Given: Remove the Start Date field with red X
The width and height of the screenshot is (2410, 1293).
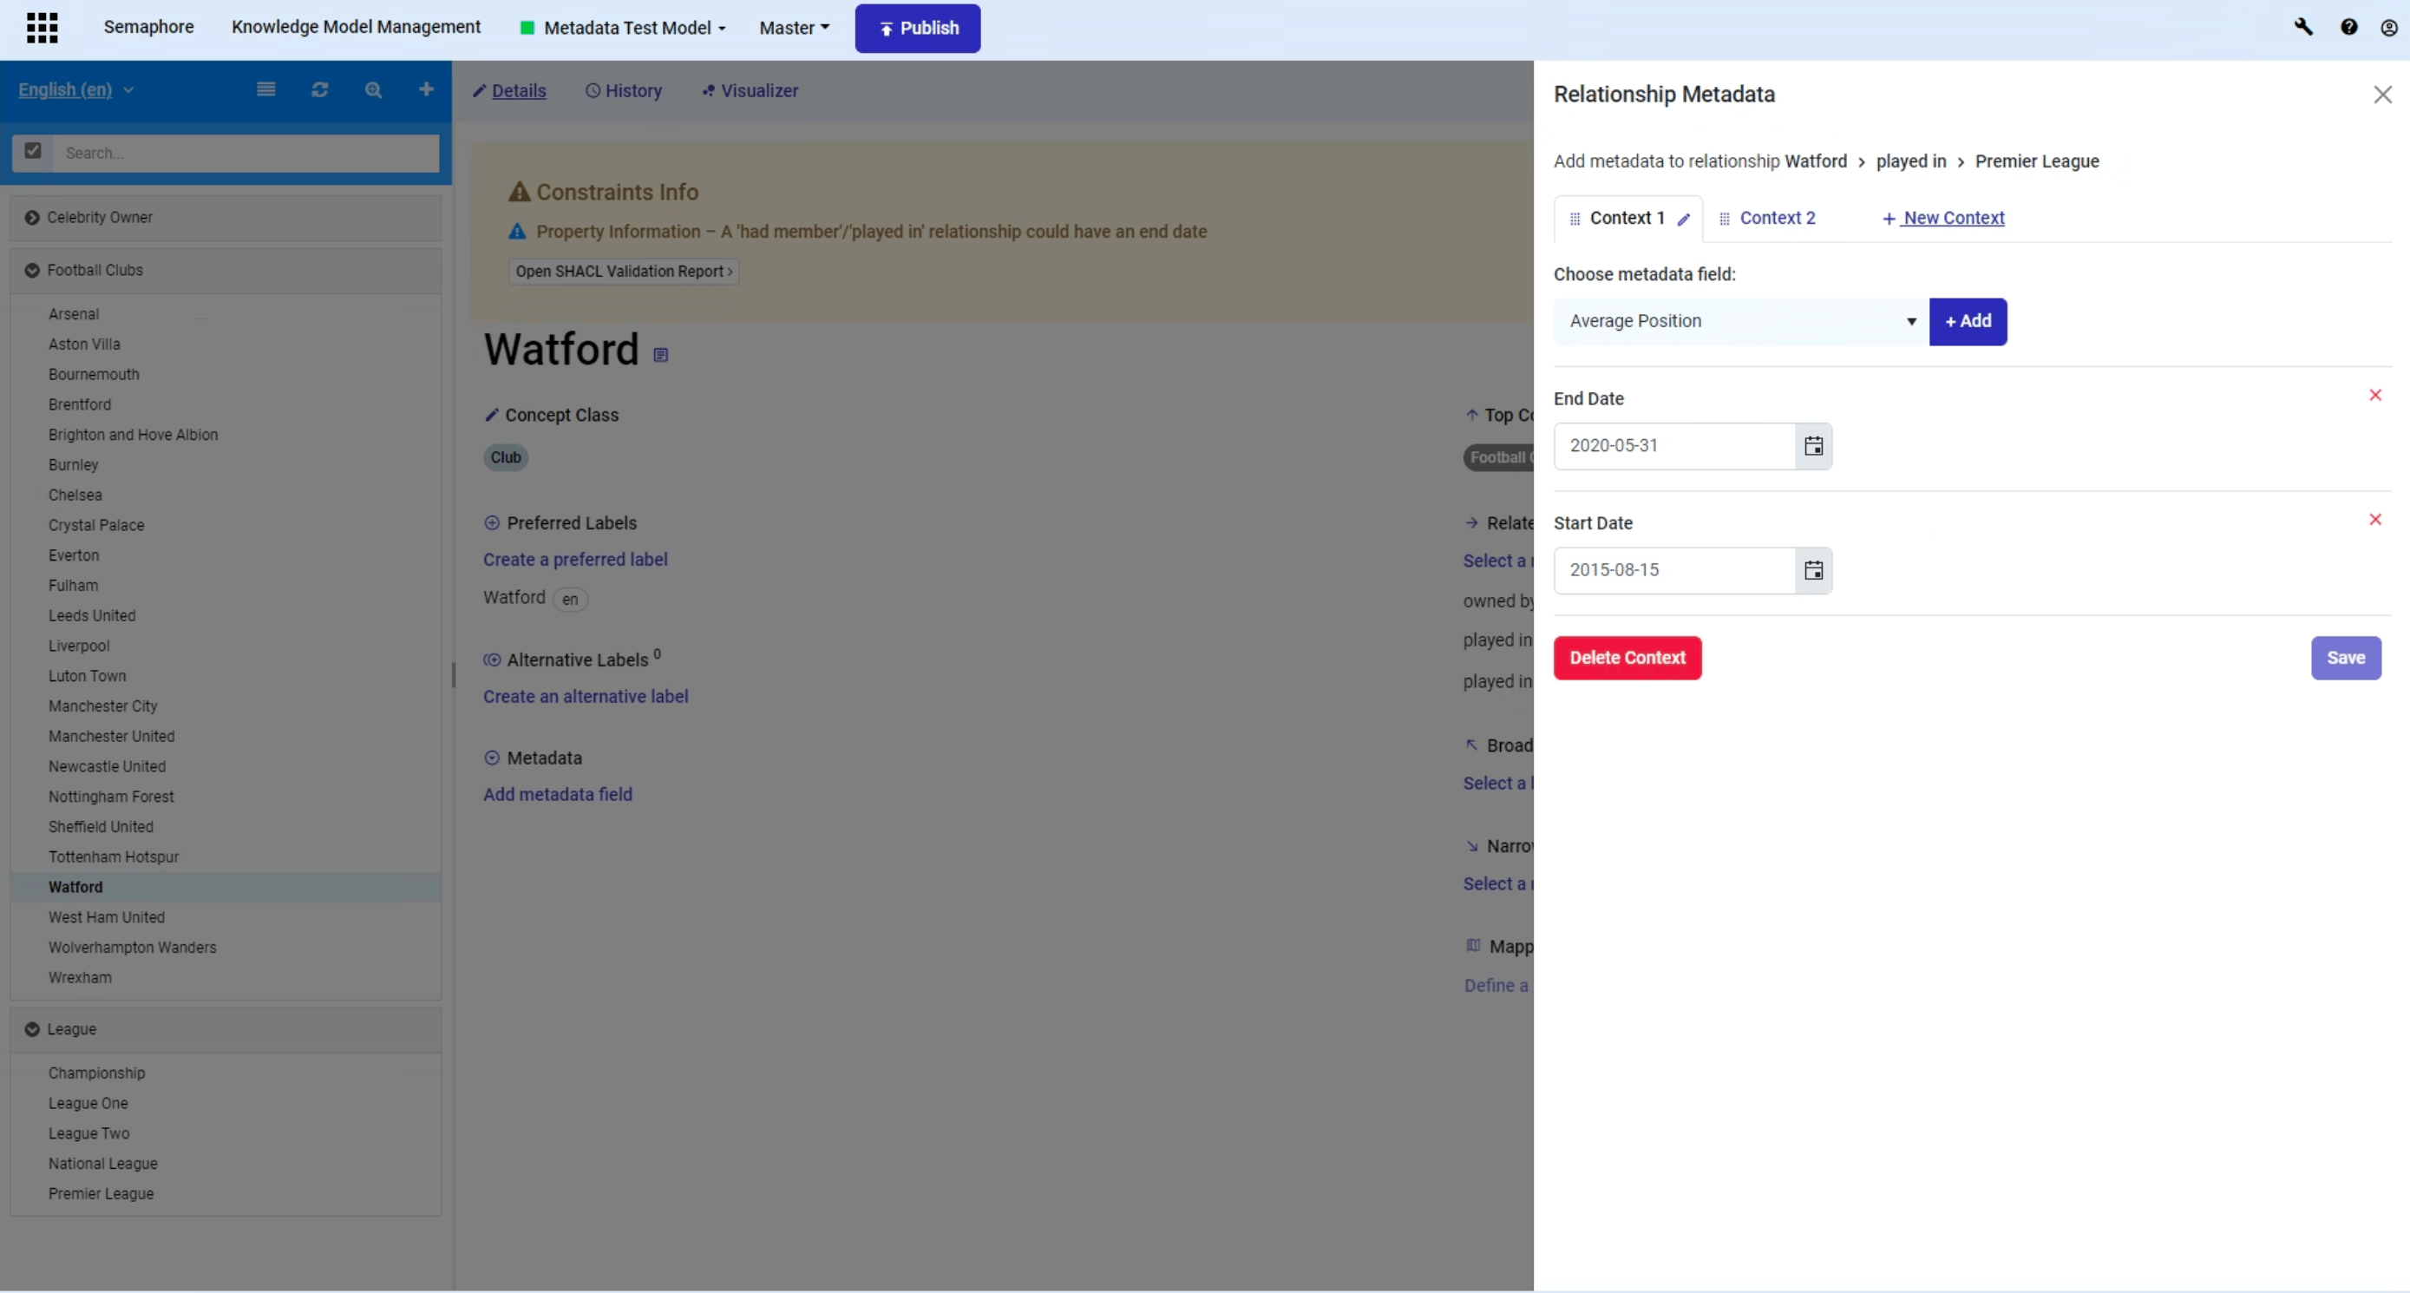Looking at the screenshot, I should click(x=2374, y=519).
